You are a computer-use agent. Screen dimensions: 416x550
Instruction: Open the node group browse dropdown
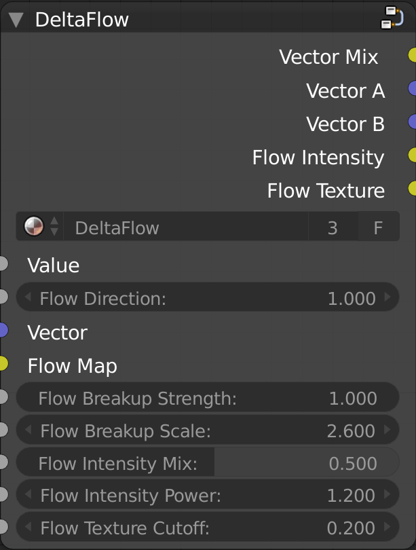tap(40, 226)
